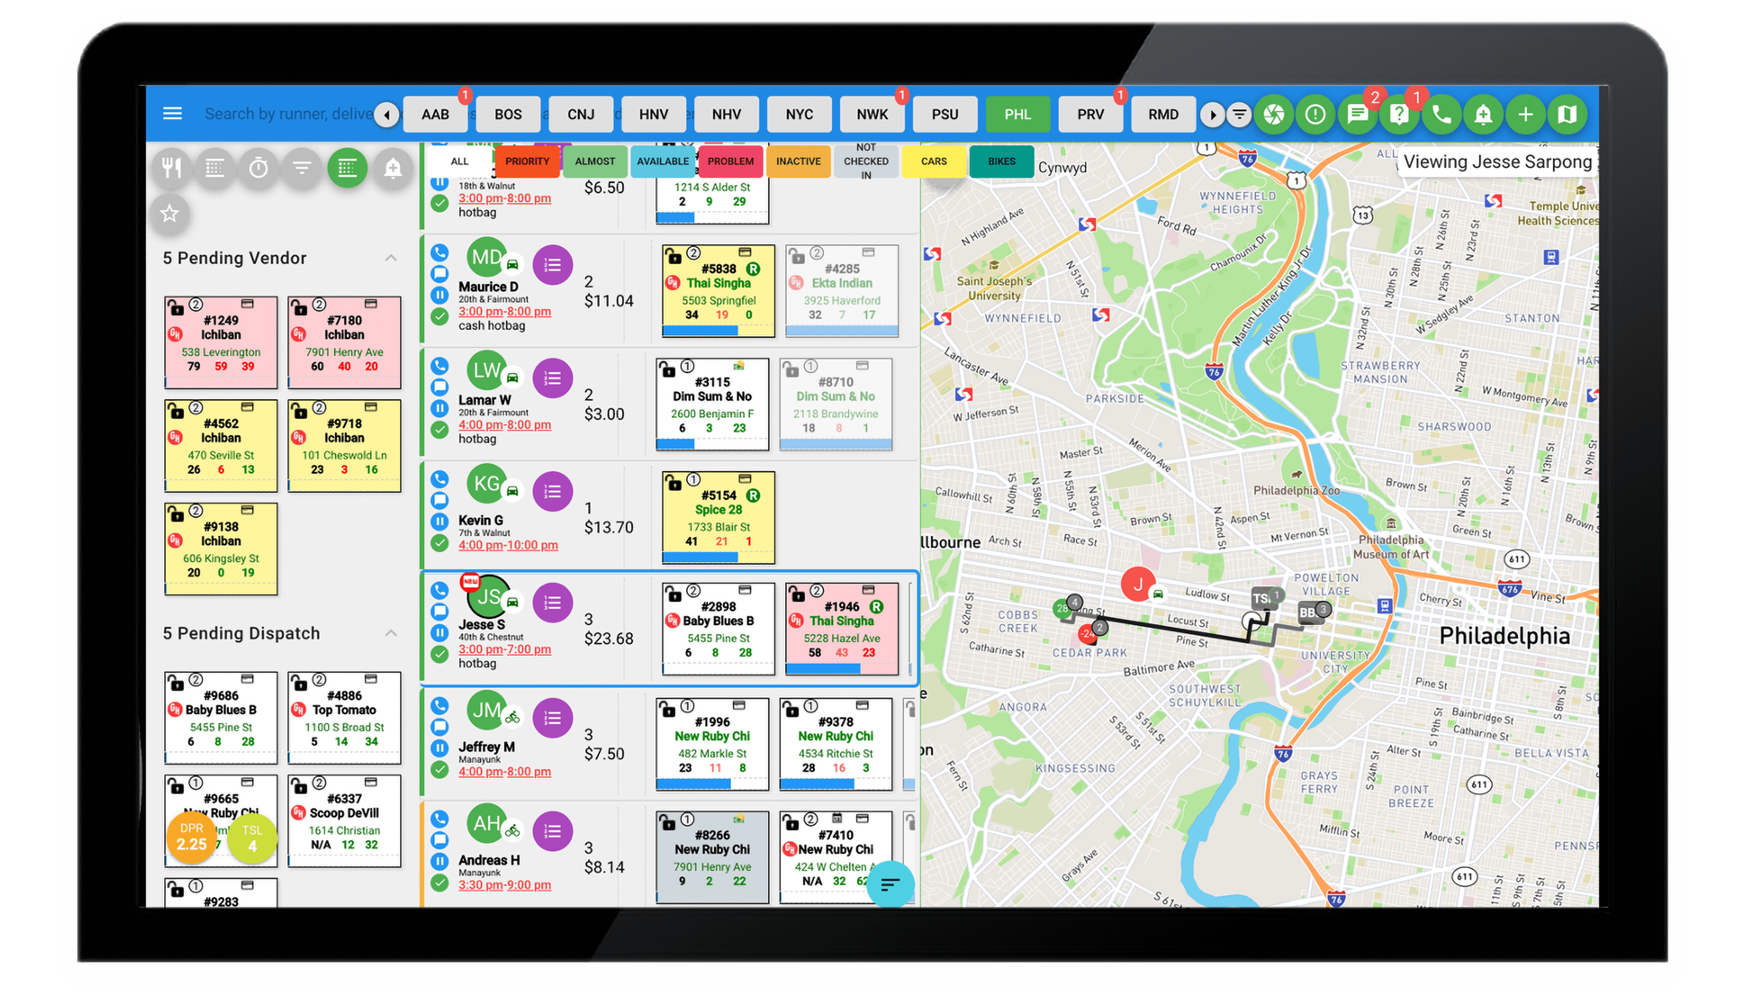1745x998 pixels.
Task: Select the PROBLEM filter tab
Action: 730,161
